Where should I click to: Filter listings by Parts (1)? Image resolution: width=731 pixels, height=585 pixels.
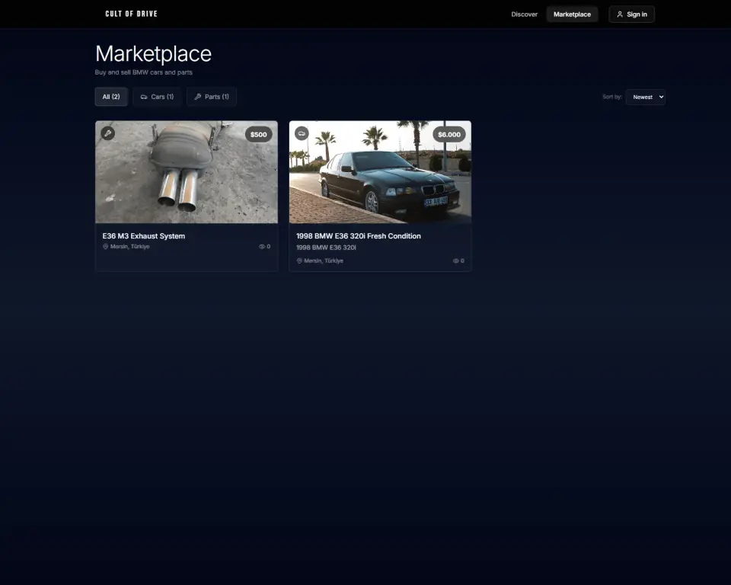(x=212, y=97)
